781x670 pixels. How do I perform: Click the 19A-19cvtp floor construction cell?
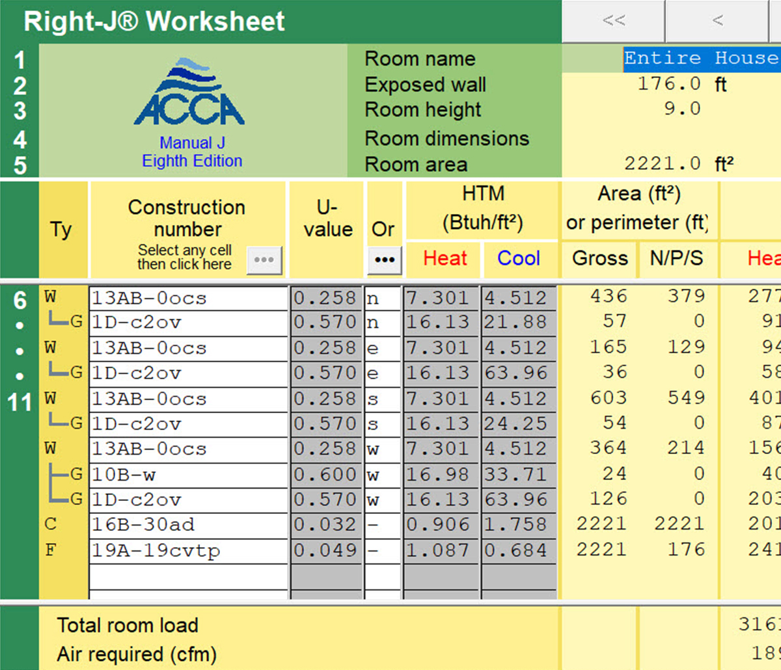[187, 550]
